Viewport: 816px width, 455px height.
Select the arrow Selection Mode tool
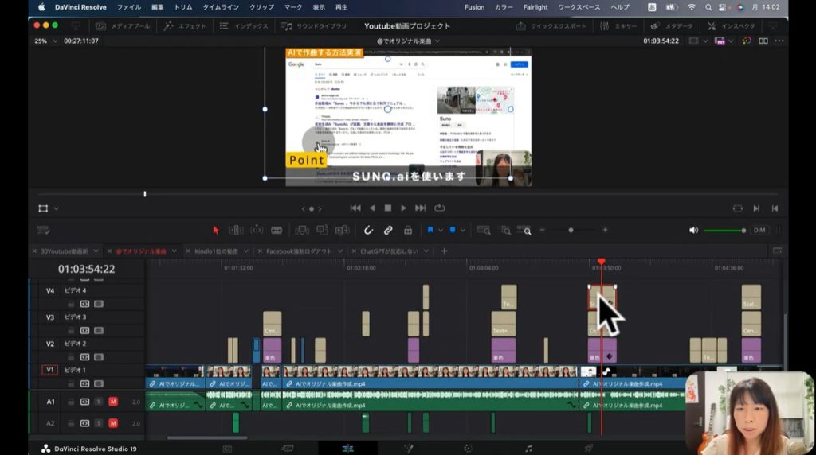pyautogui.click(x=215, y=231)
